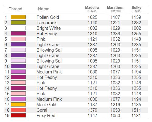Click the Pollen Gold color swatch in row 1
This screenshot has height=122, width=152.
click(18, 17)
